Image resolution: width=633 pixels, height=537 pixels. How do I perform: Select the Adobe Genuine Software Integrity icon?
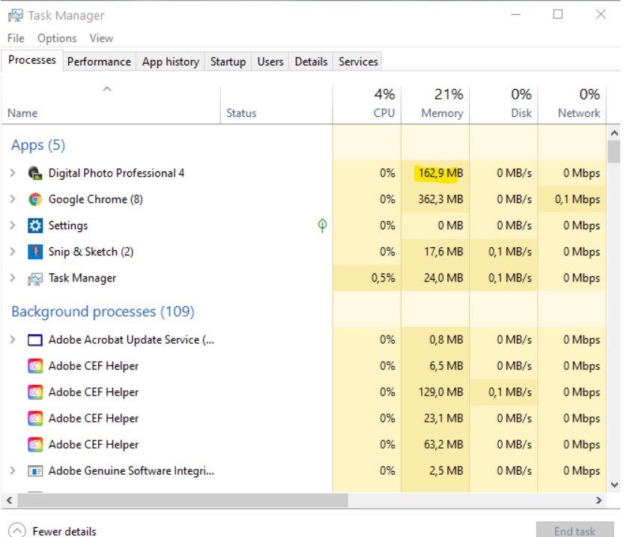coord(35,471)
